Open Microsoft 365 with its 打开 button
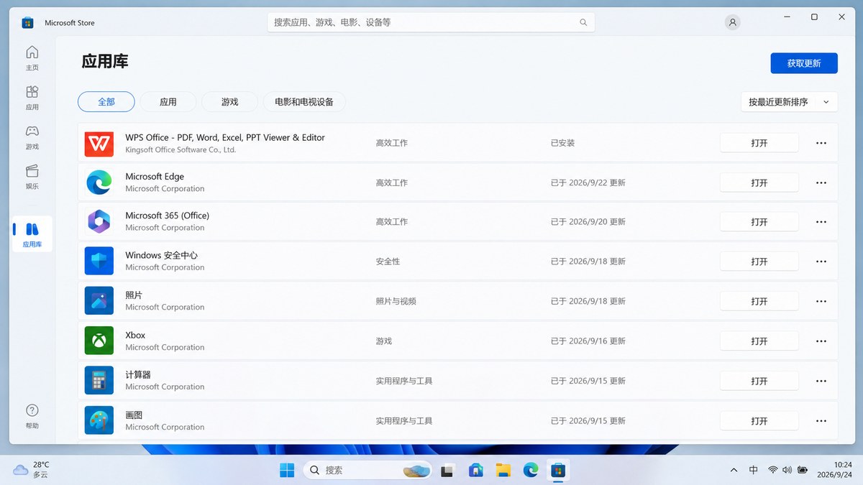 [759, 222]
